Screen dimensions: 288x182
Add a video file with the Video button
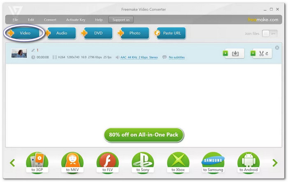pyautogui.click(x=24, y=33)
